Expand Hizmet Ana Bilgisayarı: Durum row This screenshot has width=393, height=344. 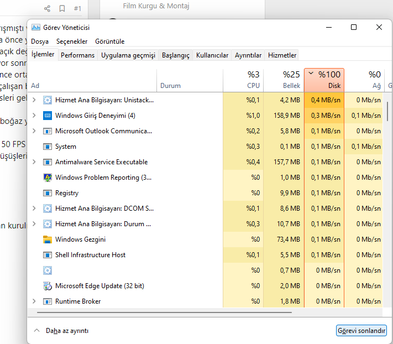pos(34,224)
